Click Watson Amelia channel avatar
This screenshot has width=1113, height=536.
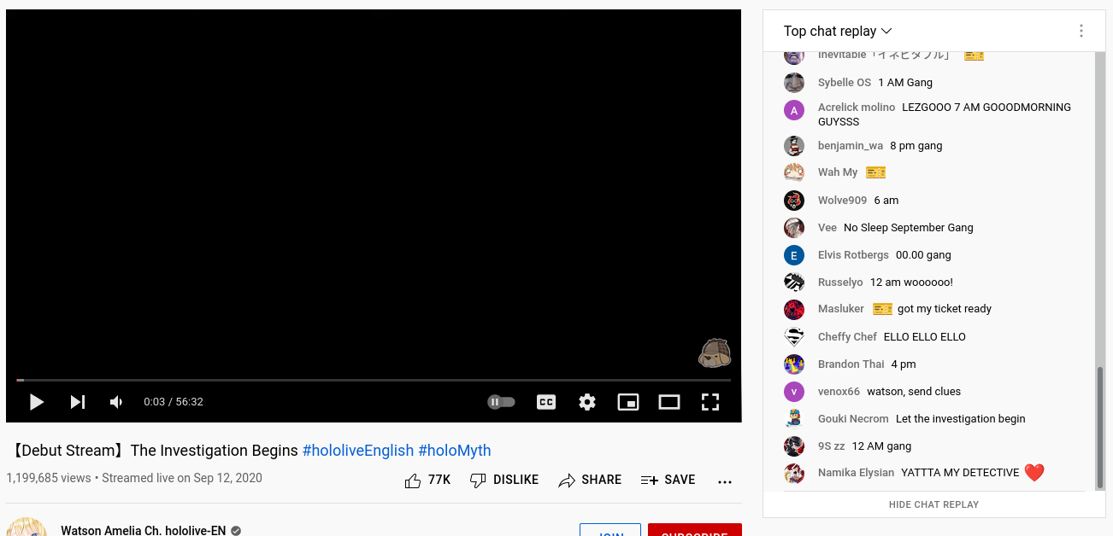(x=26, y=527)
